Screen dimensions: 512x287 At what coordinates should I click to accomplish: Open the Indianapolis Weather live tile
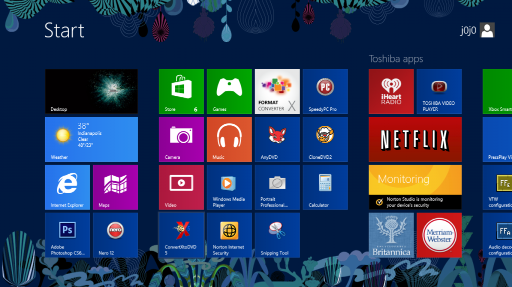tap(91, 139)
